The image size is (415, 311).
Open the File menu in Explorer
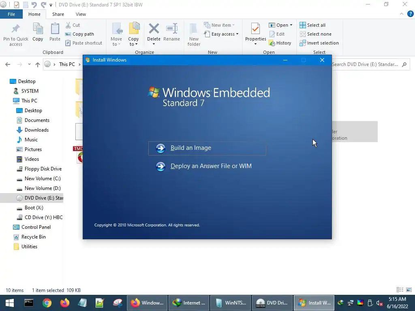[11, 14]
